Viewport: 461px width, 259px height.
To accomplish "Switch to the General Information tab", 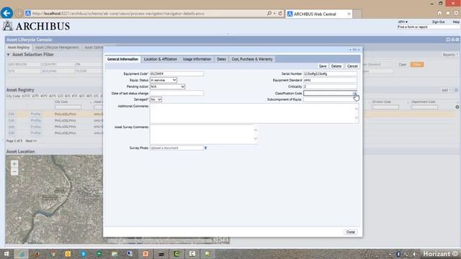I will 122,59.
